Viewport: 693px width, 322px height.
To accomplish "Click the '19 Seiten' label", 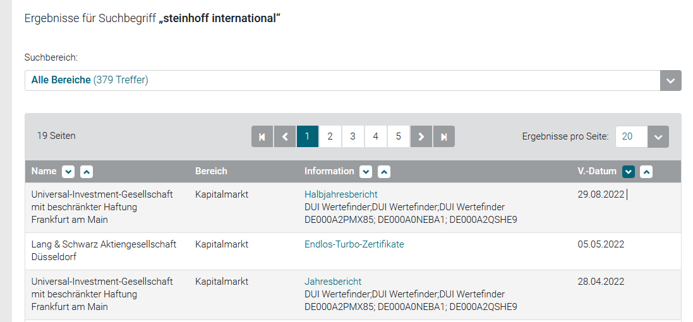I will (x=56, y=136).
